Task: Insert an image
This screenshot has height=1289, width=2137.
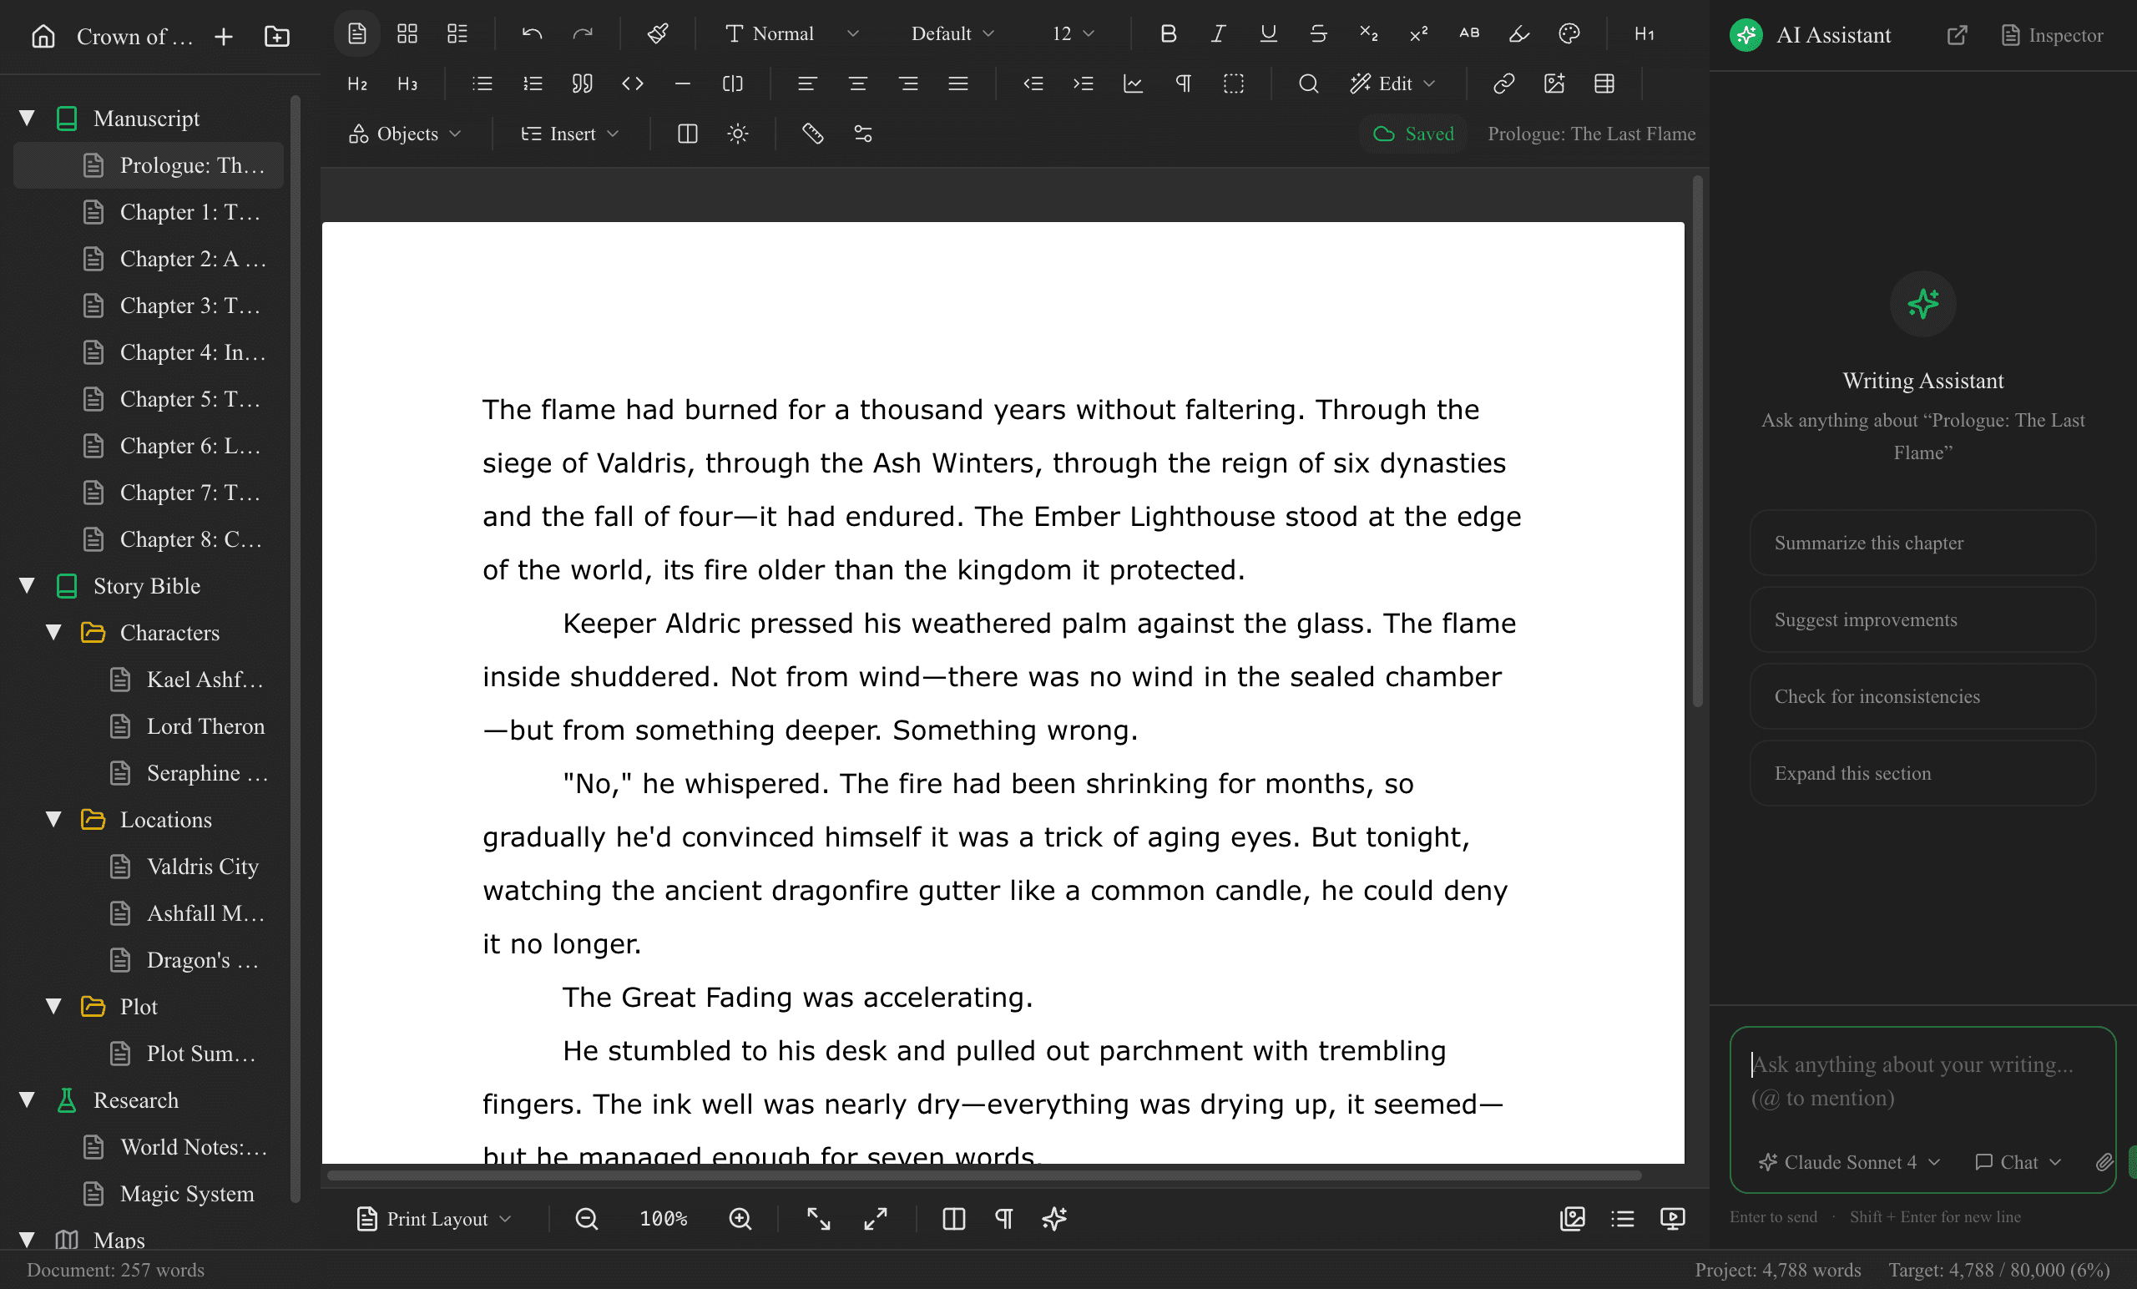Action: 1554,84
